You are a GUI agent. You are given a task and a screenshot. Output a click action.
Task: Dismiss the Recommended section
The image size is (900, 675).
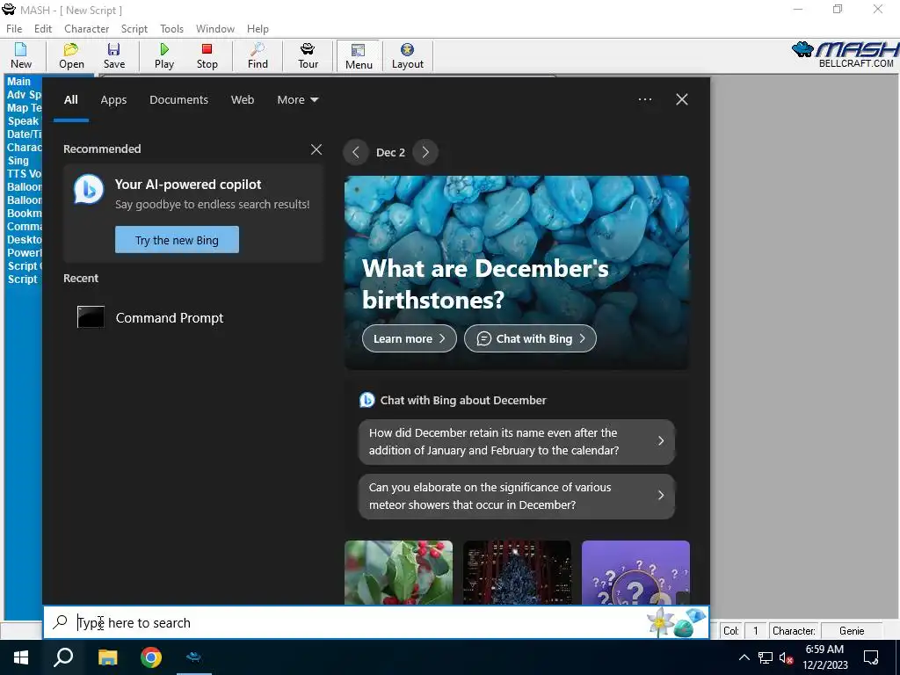pyautogui.click(x=316, y=149)
